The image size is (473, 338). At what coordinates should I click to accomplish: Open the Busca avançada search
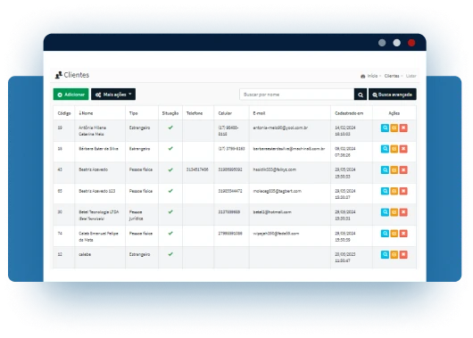click(393, 95)
